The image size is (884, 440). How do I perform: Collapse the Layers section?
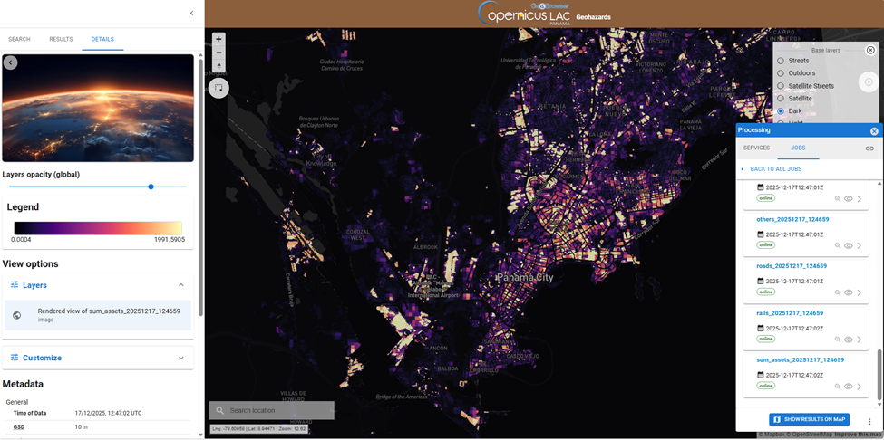[180, 285]
